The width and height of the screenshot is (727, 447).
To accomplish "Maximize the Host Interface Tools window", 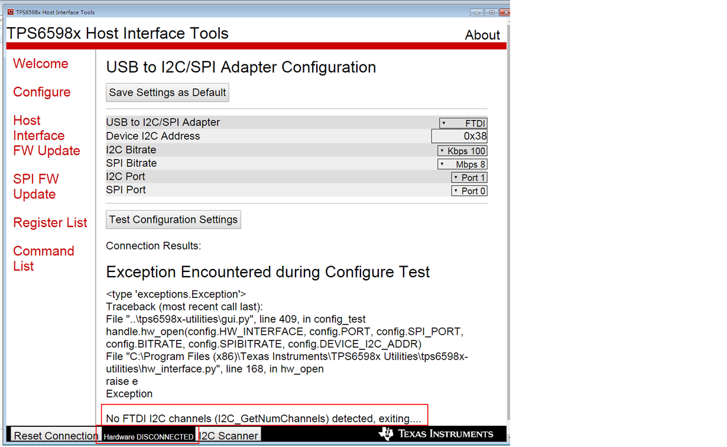I will click(x=491, y=12).
